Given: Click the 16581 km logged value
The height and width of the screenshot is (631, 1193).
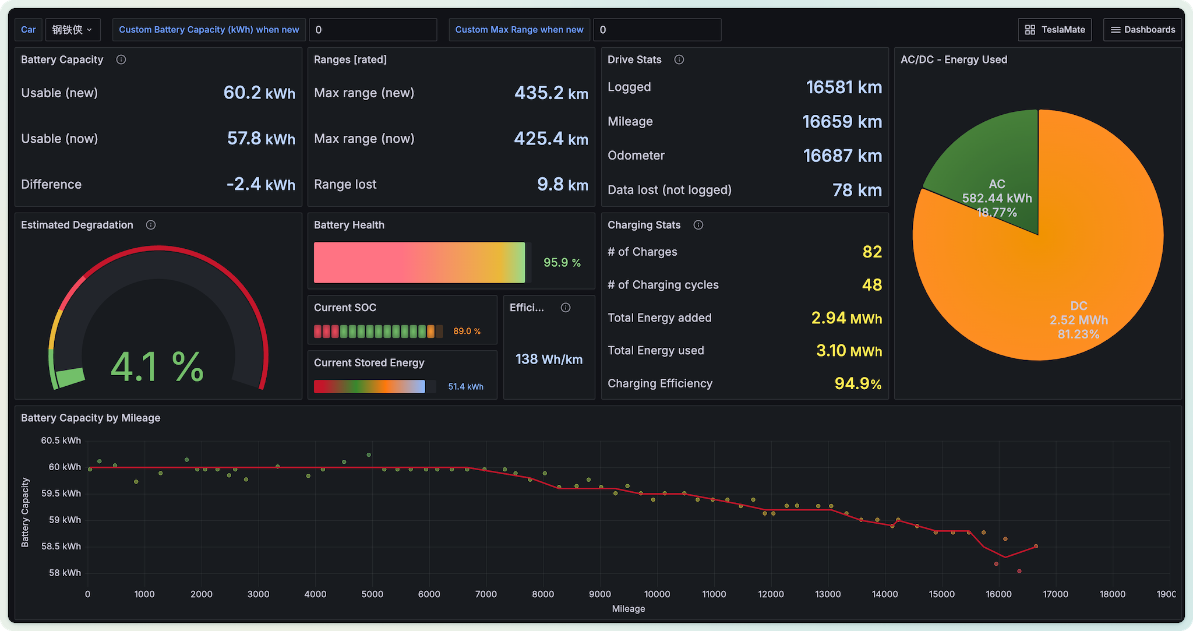Looking at the screenshot, I should point(844,87).
